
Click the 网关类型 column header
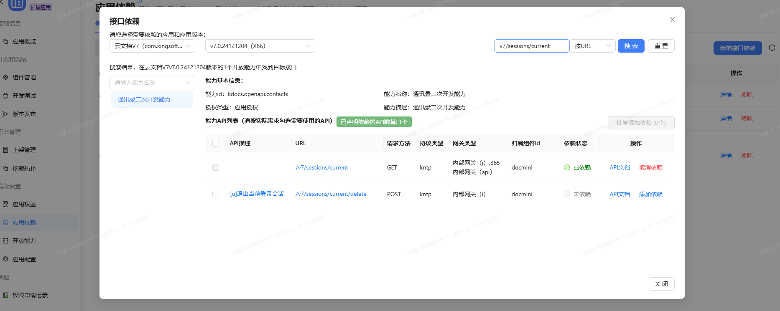click(464, 143)
